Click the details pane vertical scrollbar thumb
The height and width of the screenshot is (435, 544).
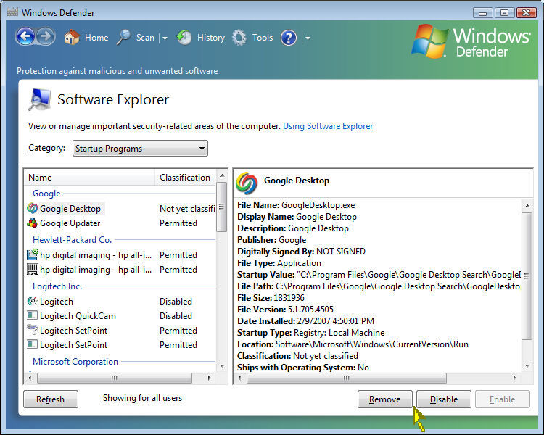tap(527, 276)
